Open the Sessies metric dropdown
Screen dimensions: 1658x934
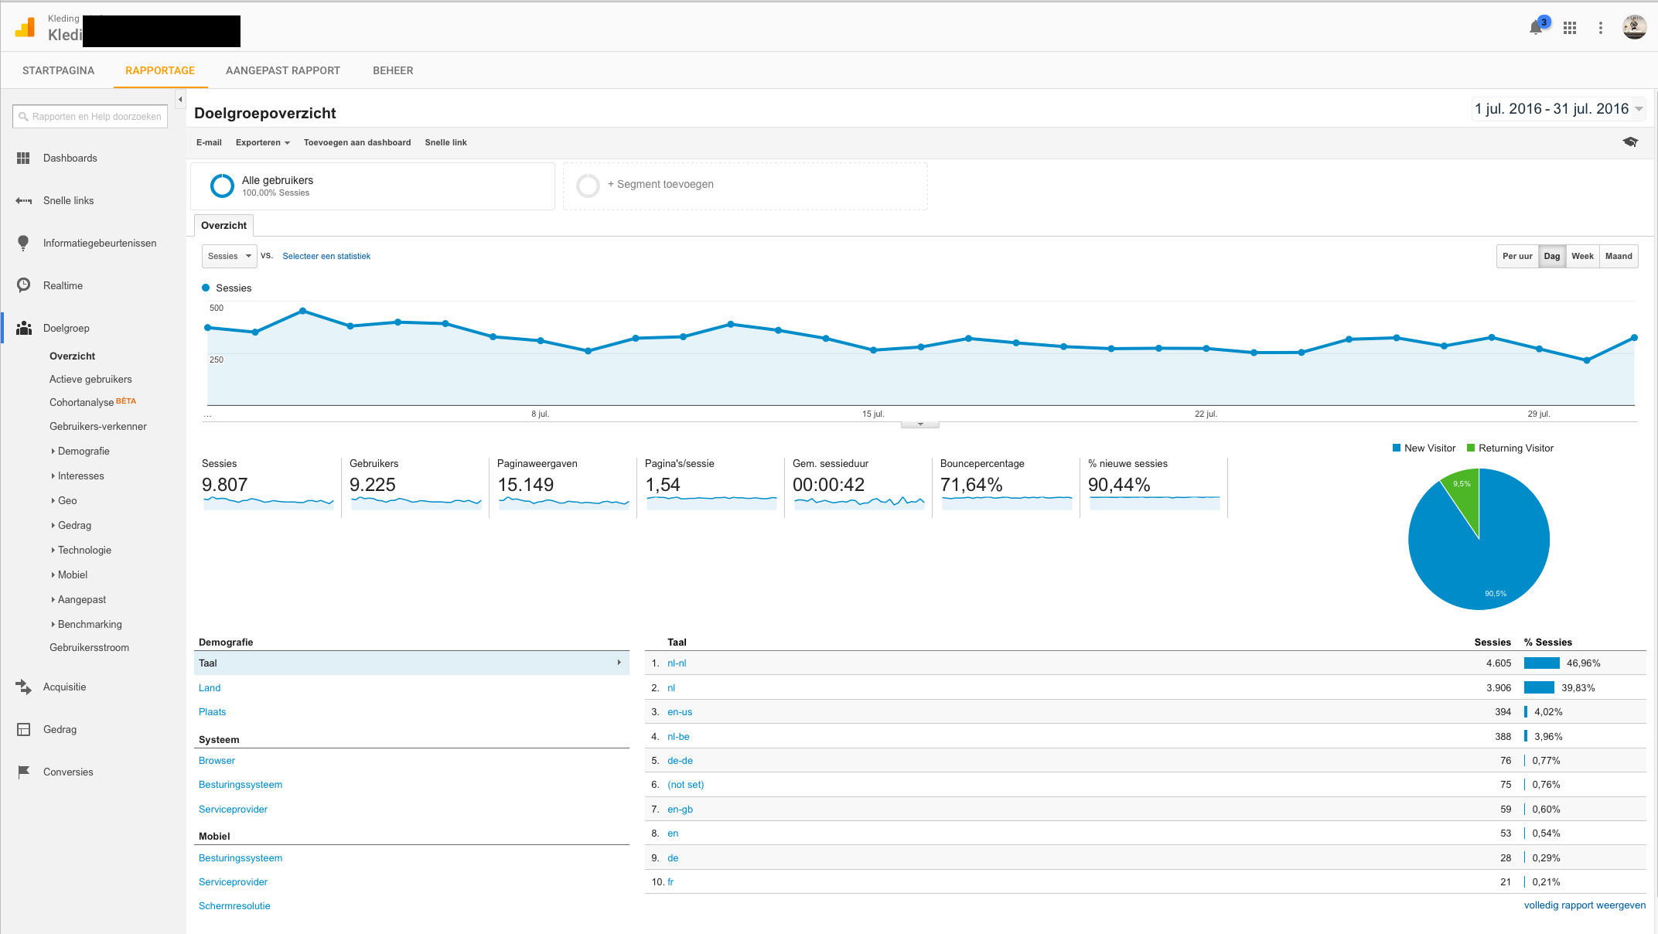pyautogui.click(x=229, y=256)
